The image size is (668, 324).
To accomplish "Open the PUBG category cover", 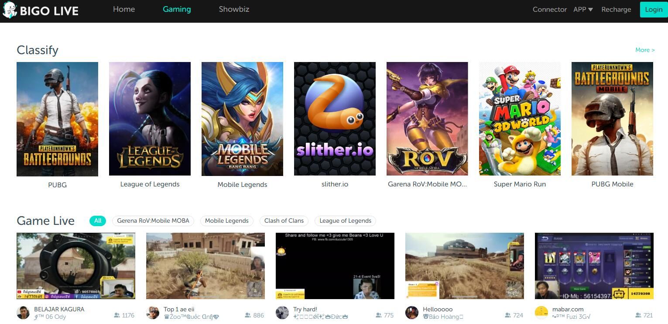I will point(57,119).
